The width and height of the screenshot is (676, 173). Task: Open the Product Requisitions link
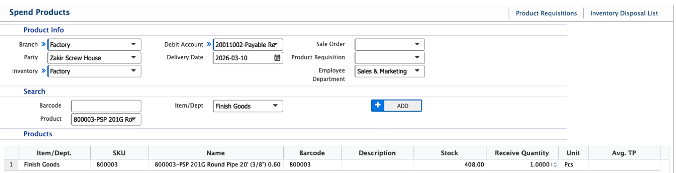546,13
